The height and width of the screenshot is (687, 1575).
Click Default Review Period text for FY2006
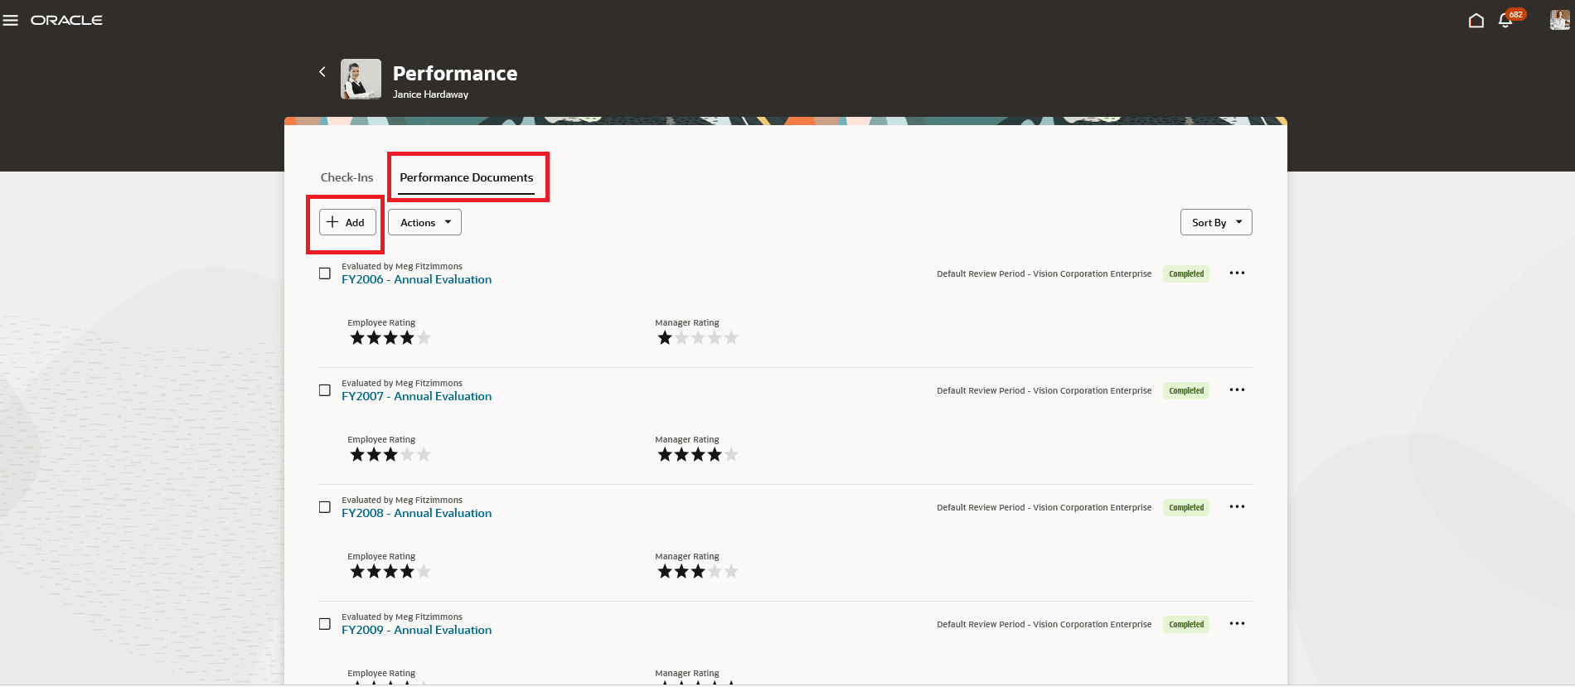tap(1044, 274)
